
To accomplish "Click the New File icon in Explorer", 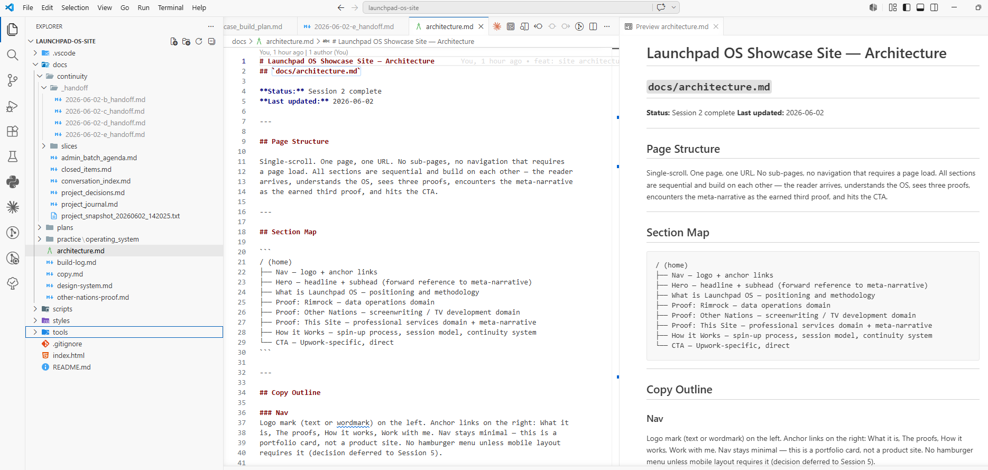I will click(x=174, y=41).
